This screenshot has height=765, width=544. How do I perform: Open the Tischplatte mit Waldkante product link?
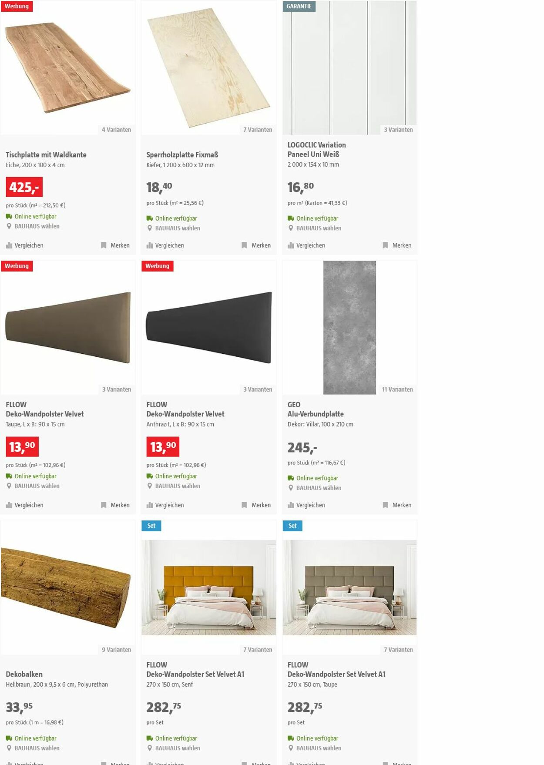(46, 155)
